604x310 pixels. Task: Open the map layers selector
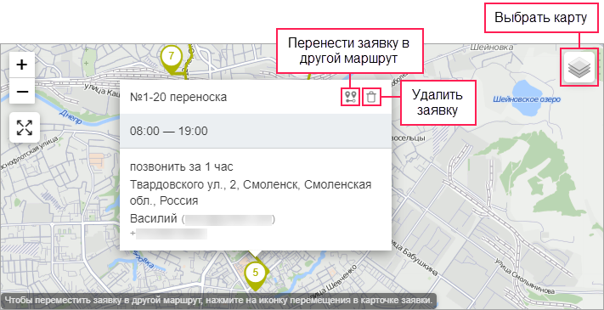(x=579, y=68)
